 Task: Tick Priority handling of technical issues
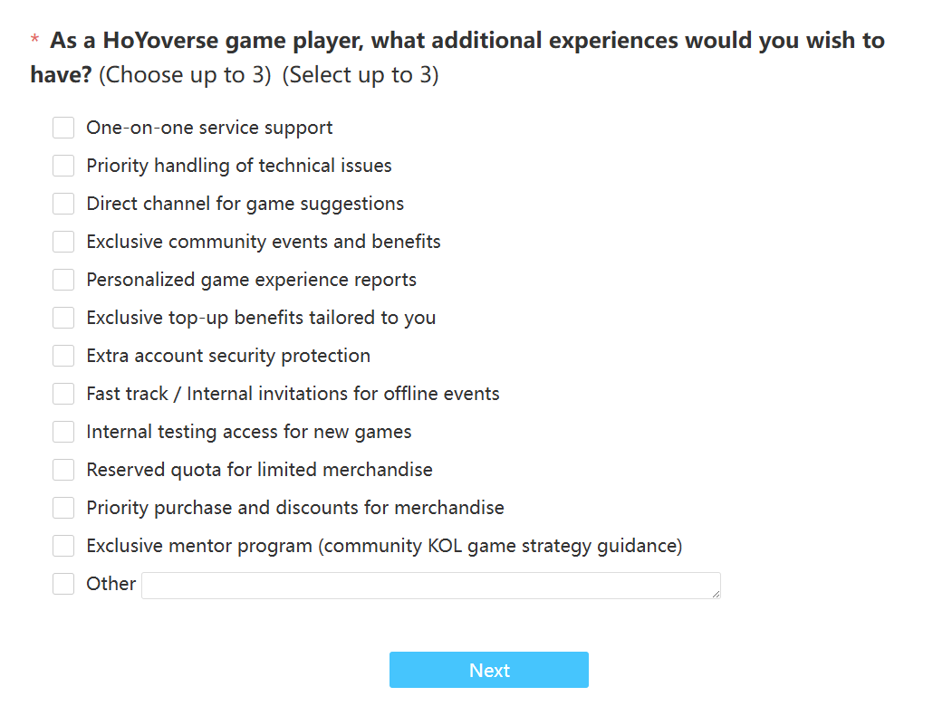click(x=63, y=166)
